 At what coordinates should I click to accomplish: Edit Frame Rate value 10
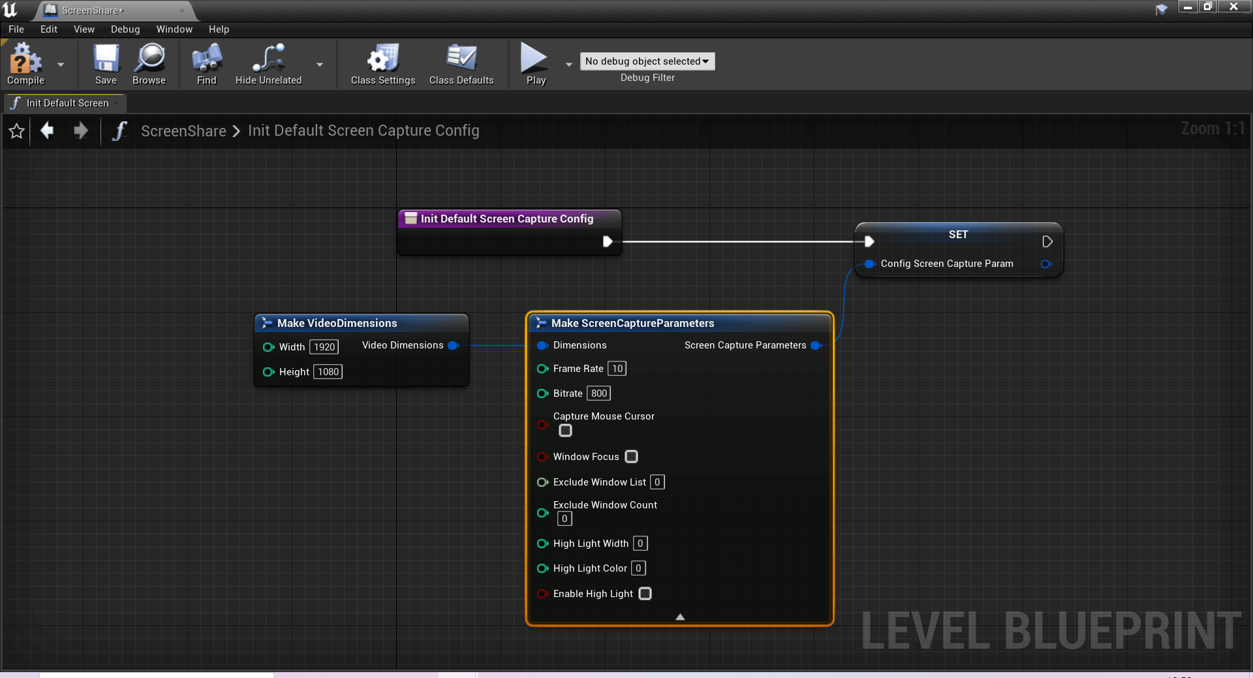point(617,369)
